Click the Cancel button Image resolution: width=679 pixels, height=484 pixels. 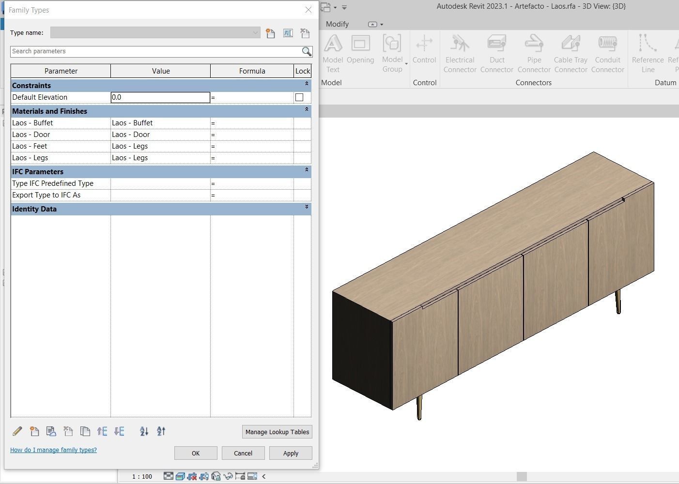point(243,453)
